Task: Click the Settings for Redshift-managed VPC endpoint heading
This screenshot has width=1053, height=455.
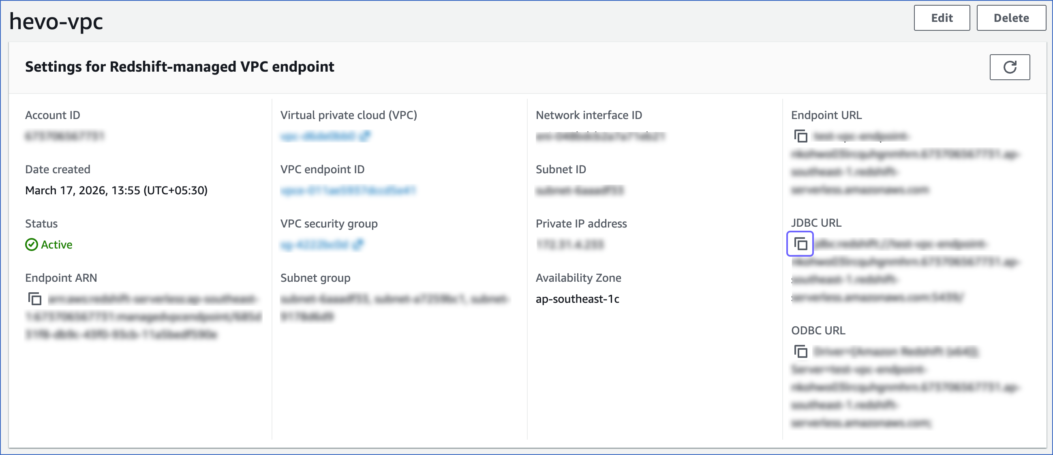Action: tap(180, 66)
